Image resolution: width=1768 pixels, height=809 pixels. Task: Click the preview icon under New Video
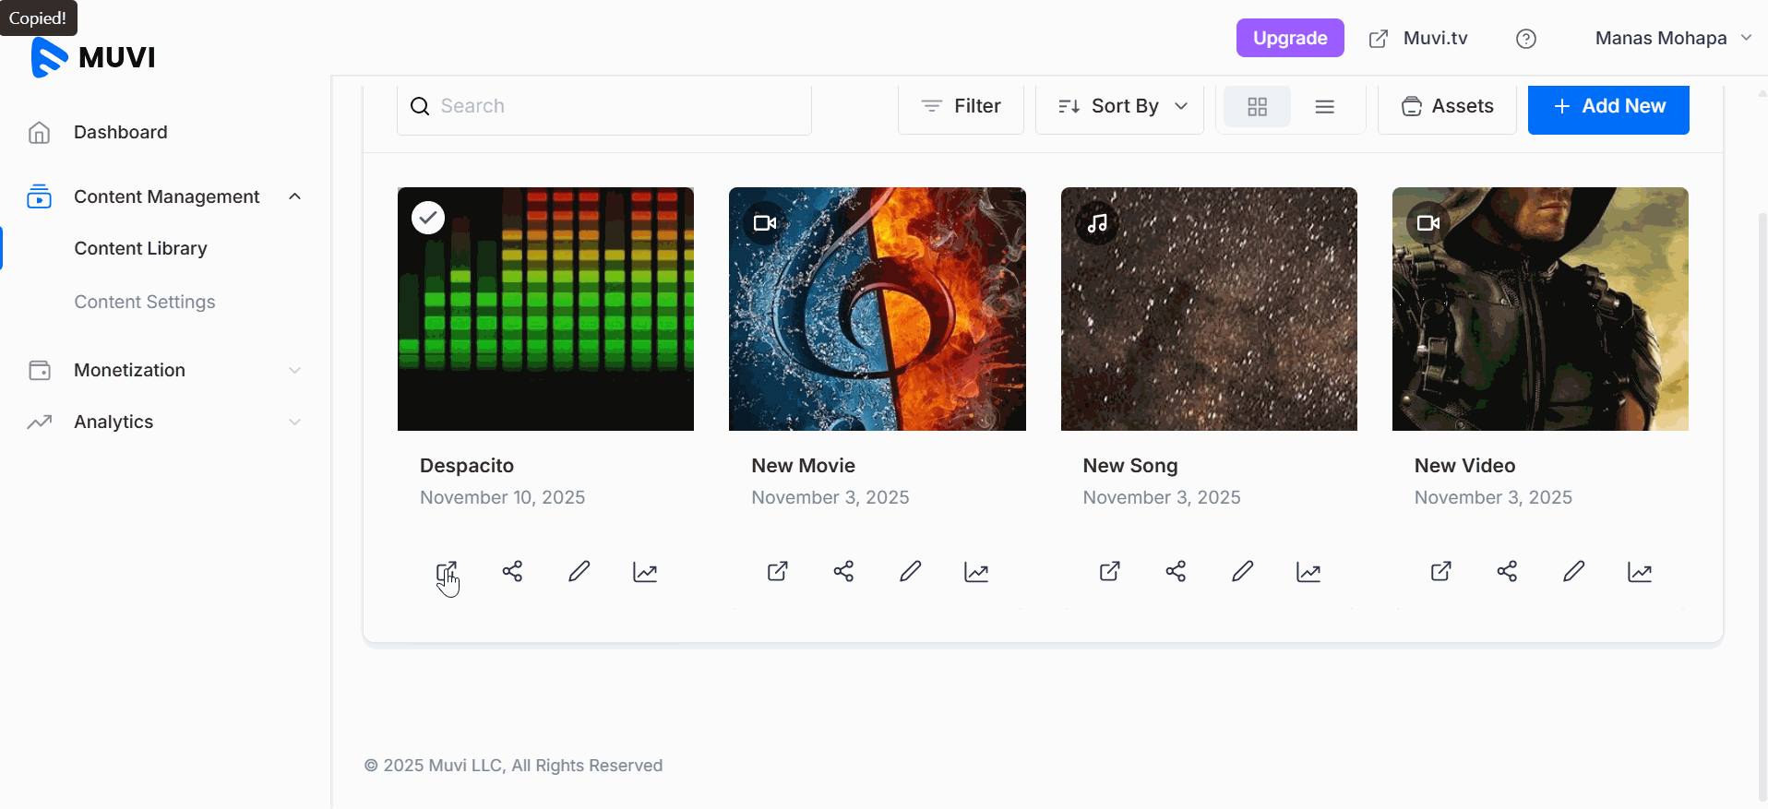(1440, 572)
